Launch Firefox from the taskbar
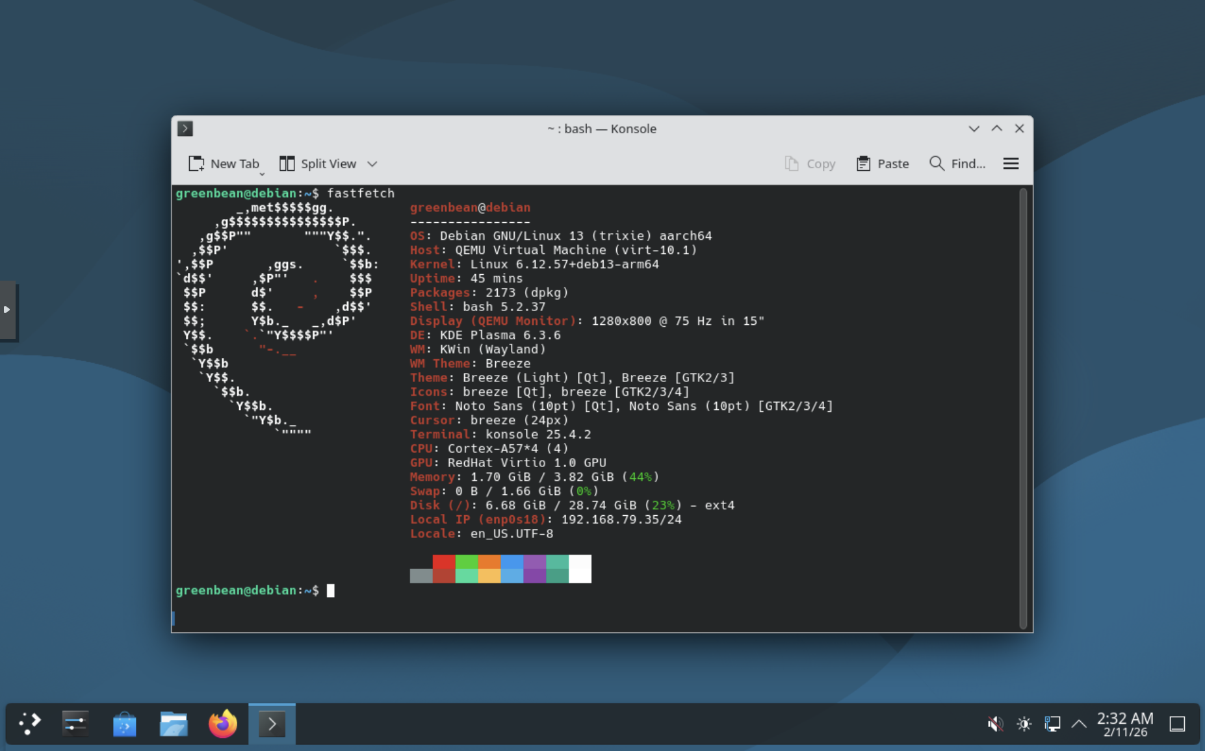Image resolution: width=1205 pixels, height=751 pixels. pos(223,723)
